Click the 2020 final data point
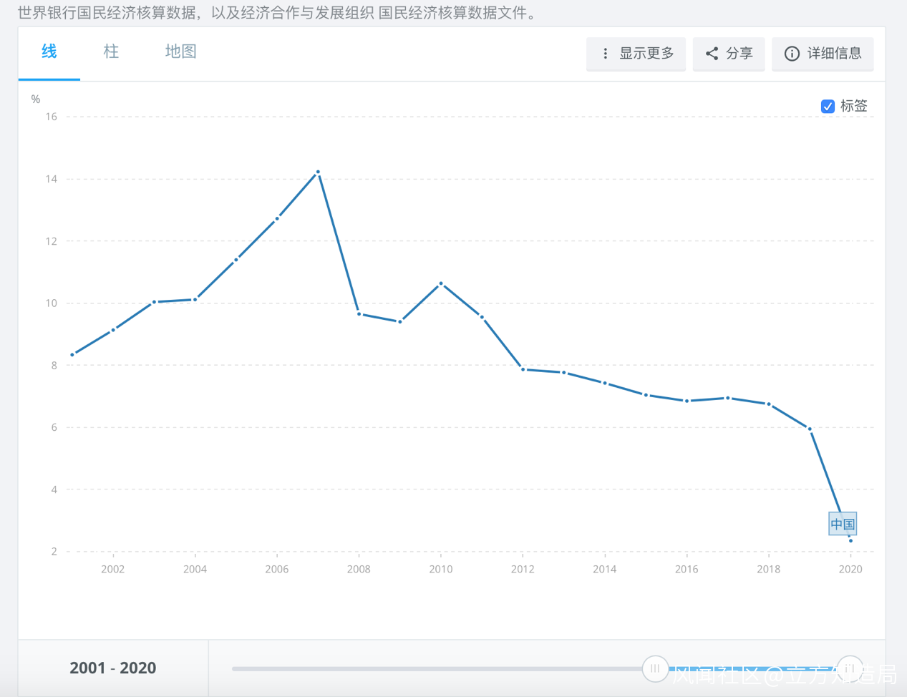907x697 pixels. coord(850,540)
